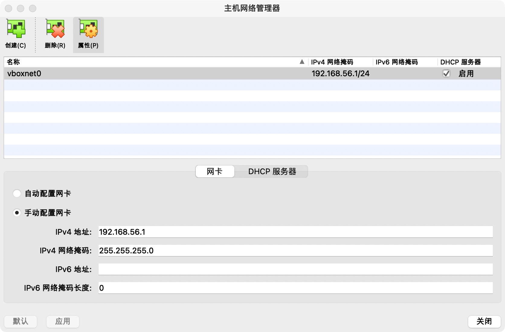Viewport: 505px width, 332px height.
Task: Click the Create (创建) network adapter icon
Action: click(x=16, y=29)
